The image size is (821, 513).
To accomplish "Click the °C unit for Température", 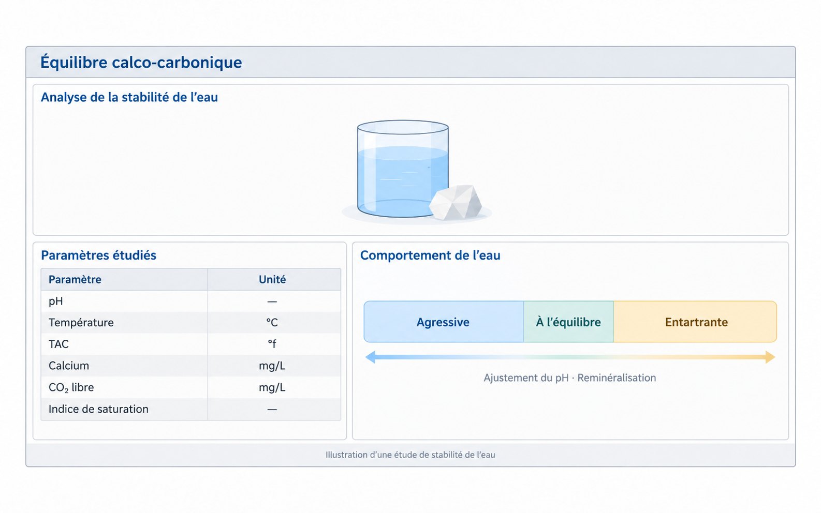I will 272,323.
